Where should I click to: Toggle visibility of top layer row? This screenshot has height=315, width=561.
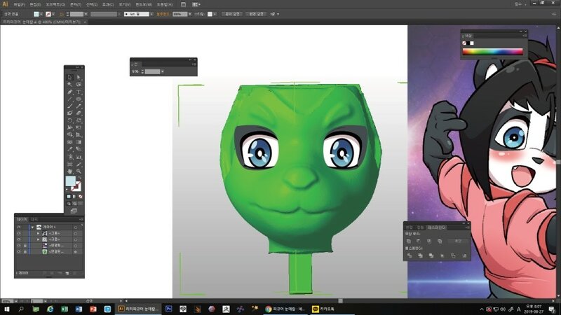click(x=19, y=227)
